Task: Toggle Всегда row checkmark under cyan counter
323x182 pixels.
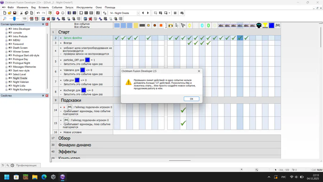Action: point(202,43)
